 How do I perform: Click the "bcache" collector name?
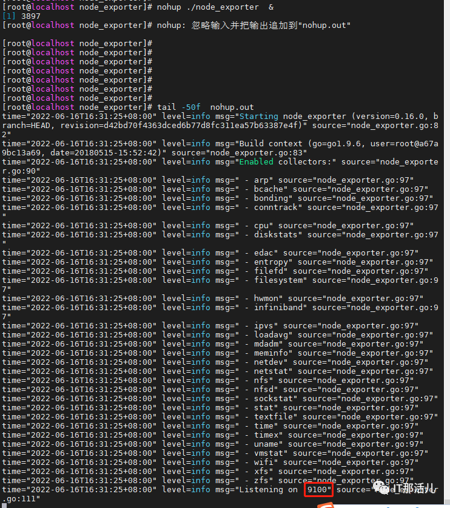tap(269, 189)
